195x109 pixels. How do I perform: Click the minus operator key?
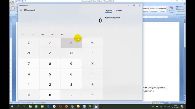point(92,74)
